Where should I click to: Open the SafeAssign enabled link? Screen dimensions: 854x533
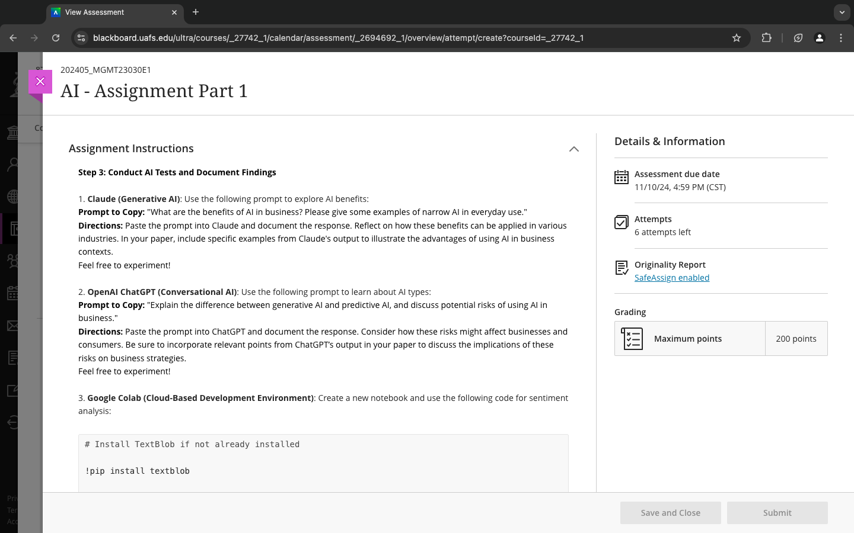[x=672, y=278]
